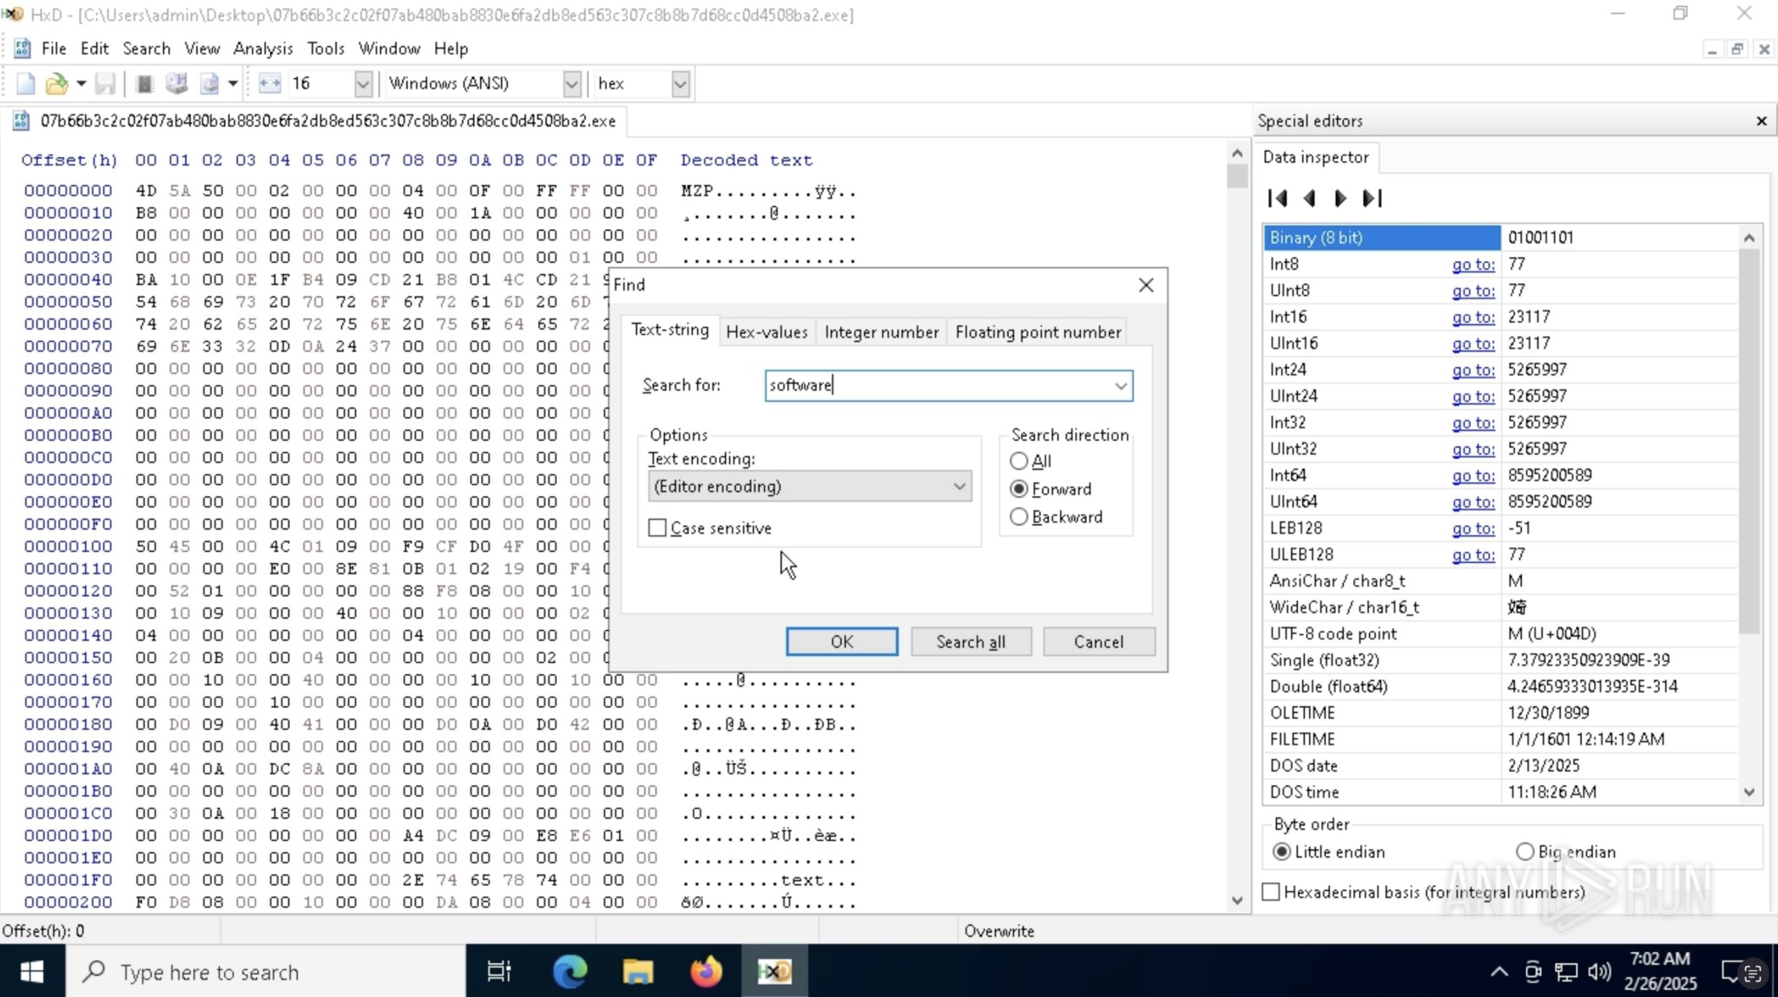The height and width of the screenshot is (997, 1778).
Task: Select the Big endian byte order
Action: pyautogui.click(x=1524, y=852)
